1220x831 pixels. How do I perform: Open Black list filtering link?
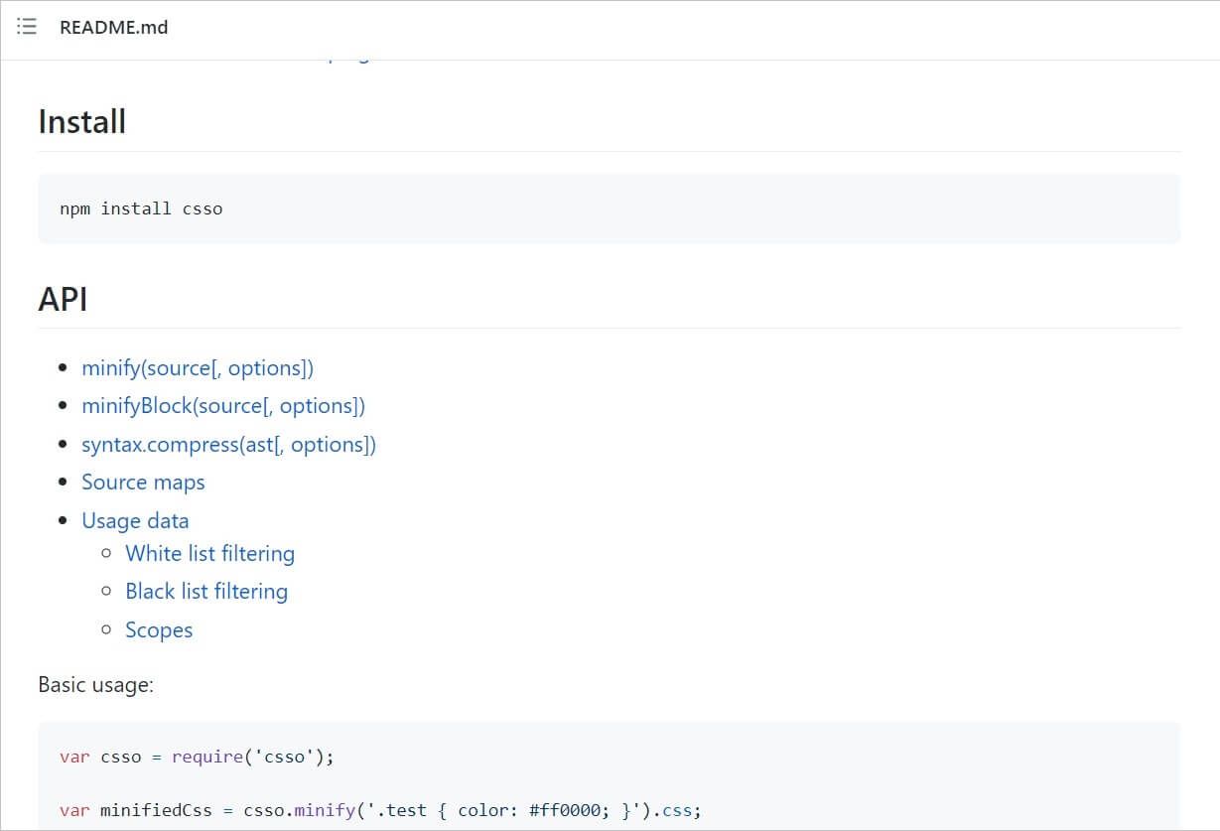click(206, 592)
